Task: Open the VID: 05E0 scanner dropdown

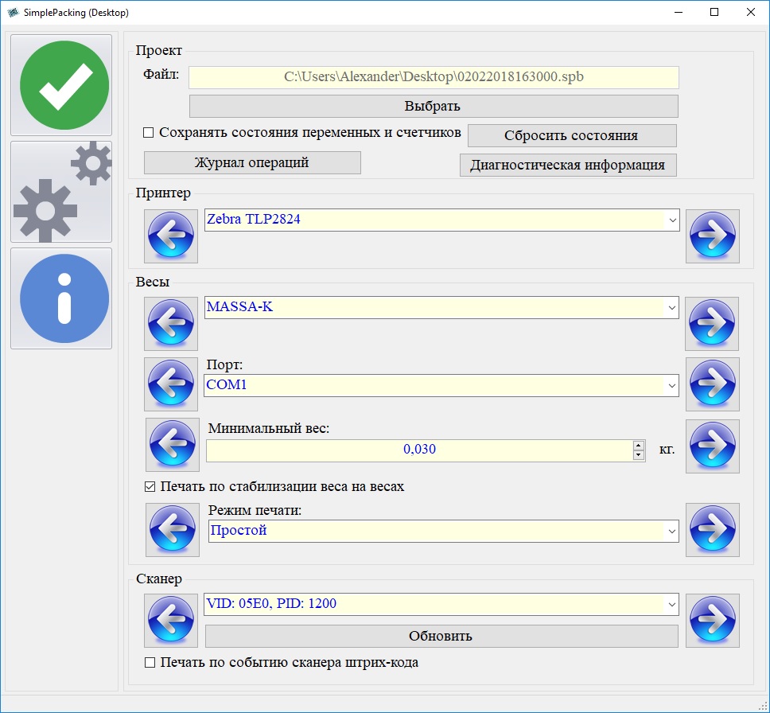Action: pos(441,605)
